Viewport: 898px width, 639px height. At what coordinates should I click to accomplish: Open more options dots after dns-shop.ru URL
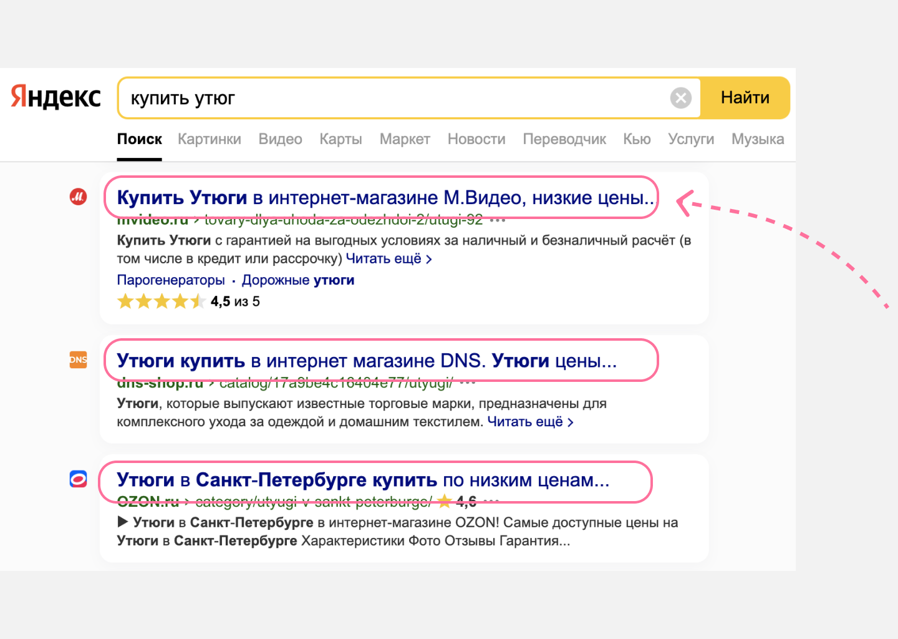click(x=468, y=382)
